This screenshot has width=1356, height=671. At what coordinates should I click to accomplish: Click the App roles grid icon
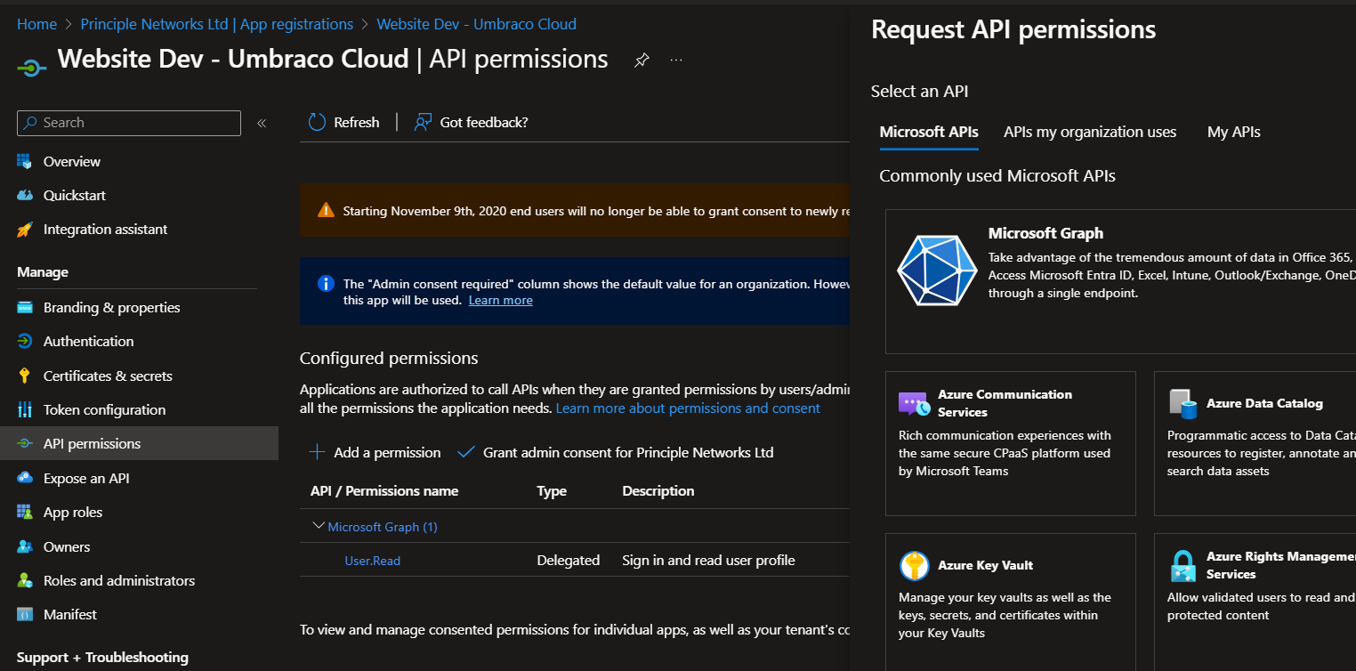[x=25, y=512]
